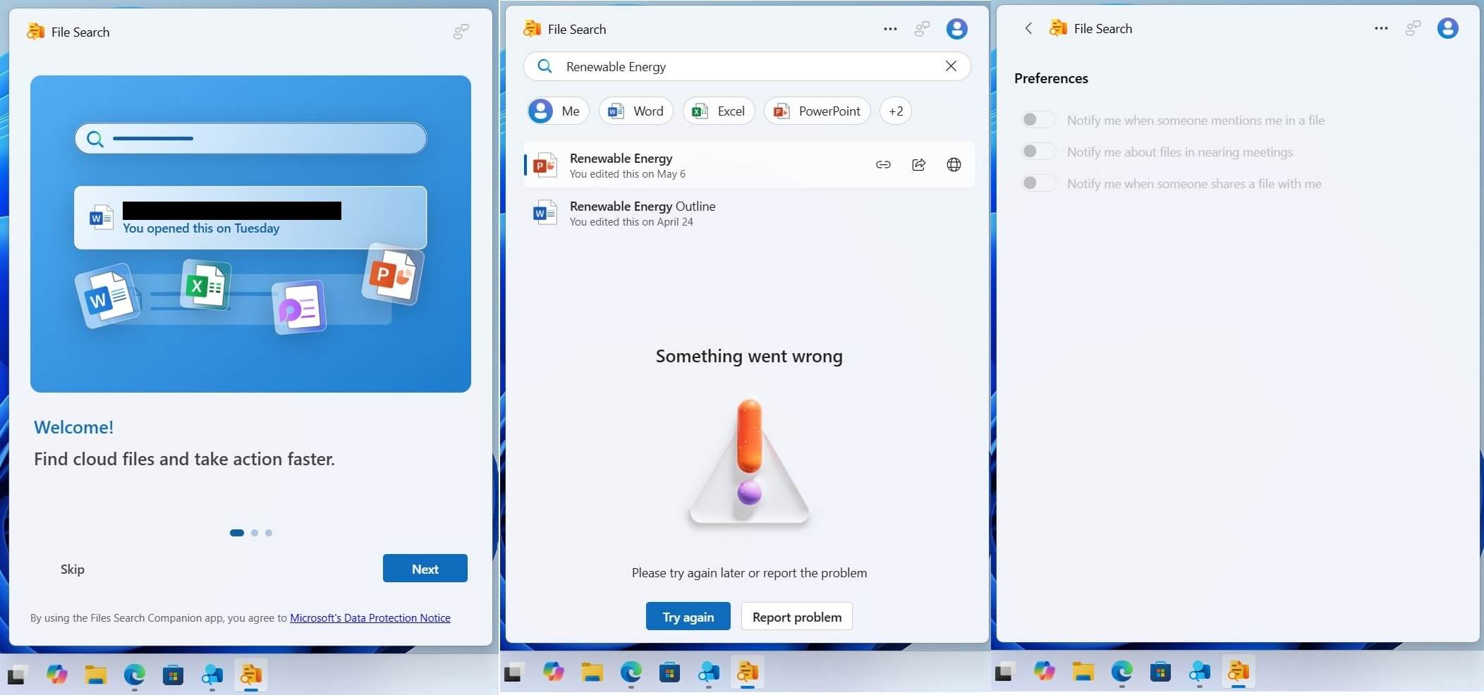
Task: Click File Search logo in Preferences panel
Action: tap(1058, 28)
